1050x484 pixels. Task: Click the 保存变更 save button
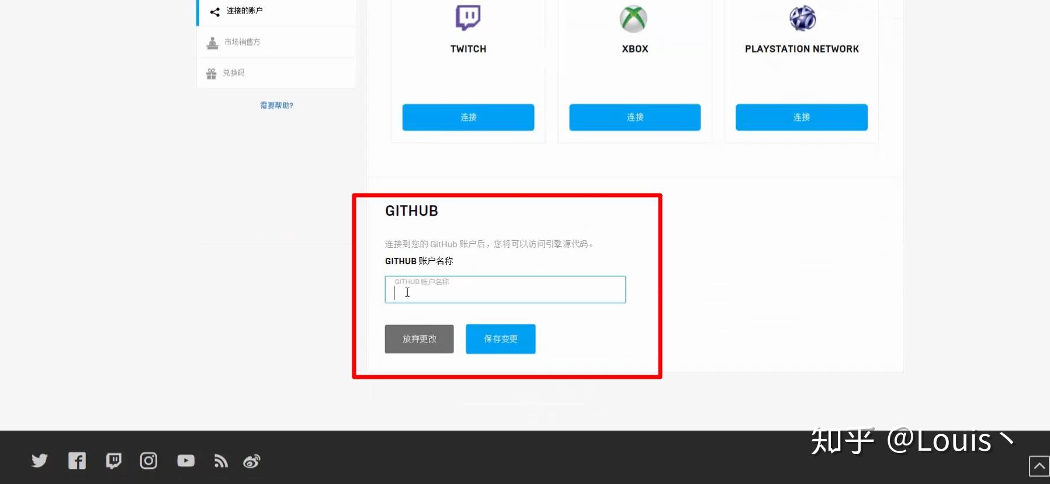(501, 339)
